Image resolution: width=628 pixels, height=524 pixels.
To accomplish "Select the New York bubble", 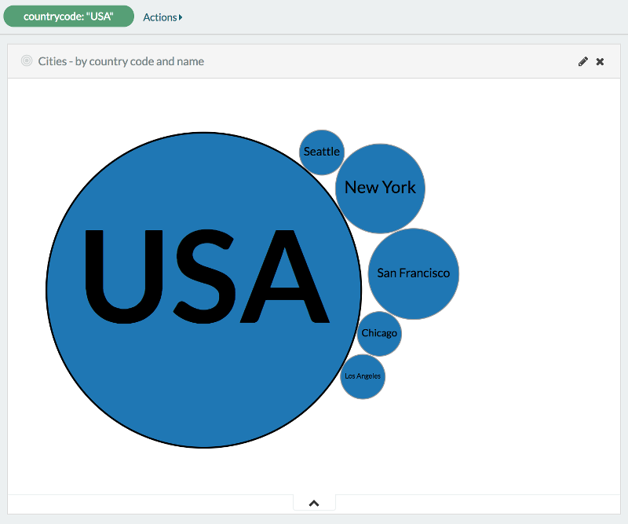I will pyautogui.click(x=380, y=188).
